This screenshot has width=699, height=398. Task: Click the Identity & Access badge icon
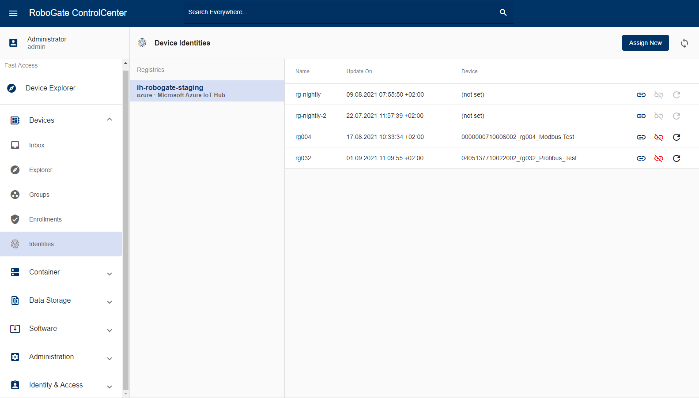tap(15, 385)
